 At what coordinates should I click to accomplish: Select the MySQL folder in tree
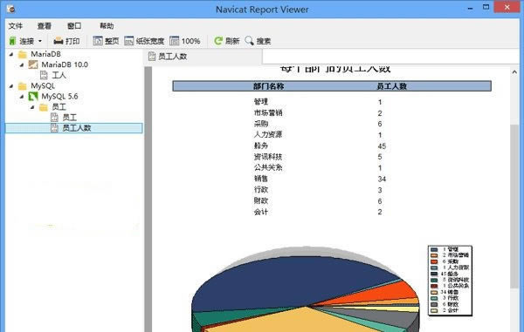click(x=43, y=86)
